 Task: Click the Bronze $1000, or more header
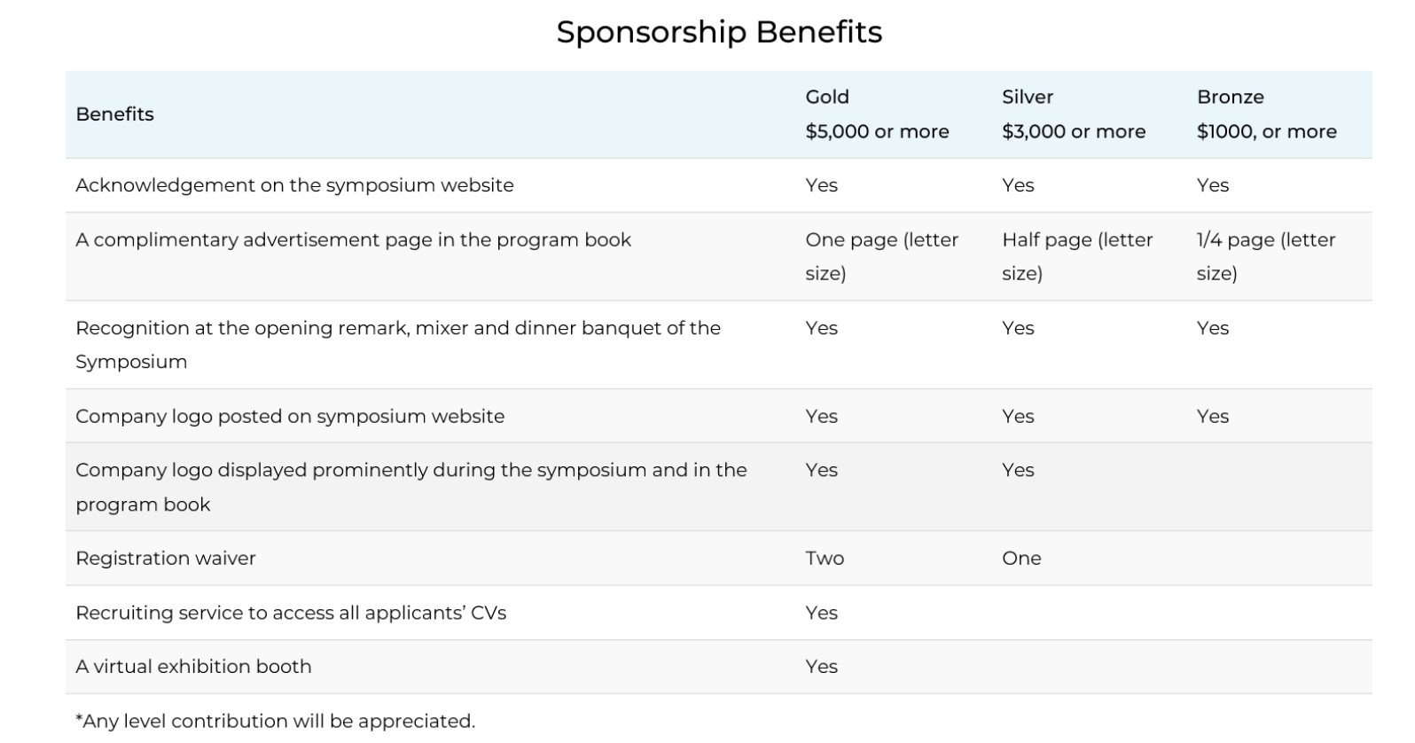click(x=1266, y=113)
